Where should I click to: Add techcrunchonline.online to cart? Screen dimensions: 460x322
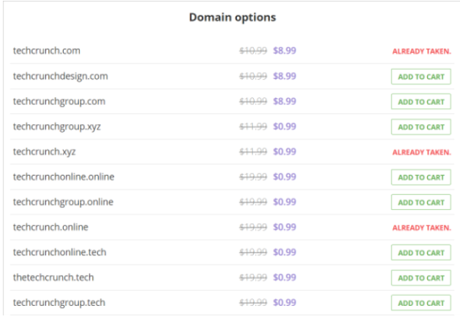[x=421, y=177]
